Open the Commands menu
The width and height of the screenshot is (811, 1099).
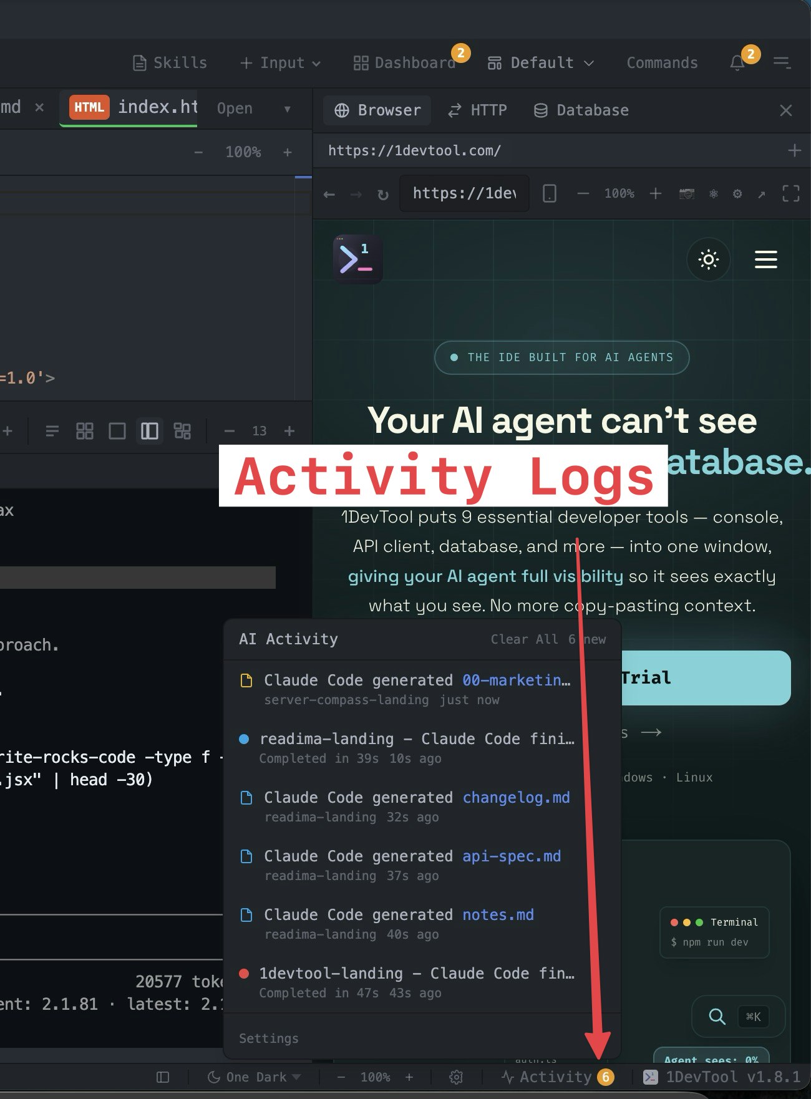(662, 63)
